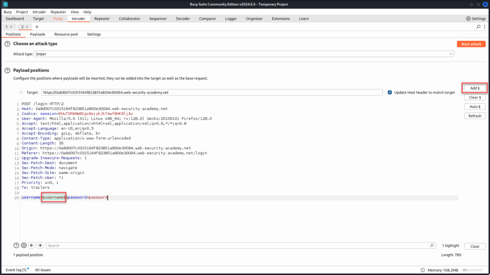Image resolution: width=490 pixels, height=275 pixels.
Task: Click magnifier inside request search field
Action: click(432, 246)
